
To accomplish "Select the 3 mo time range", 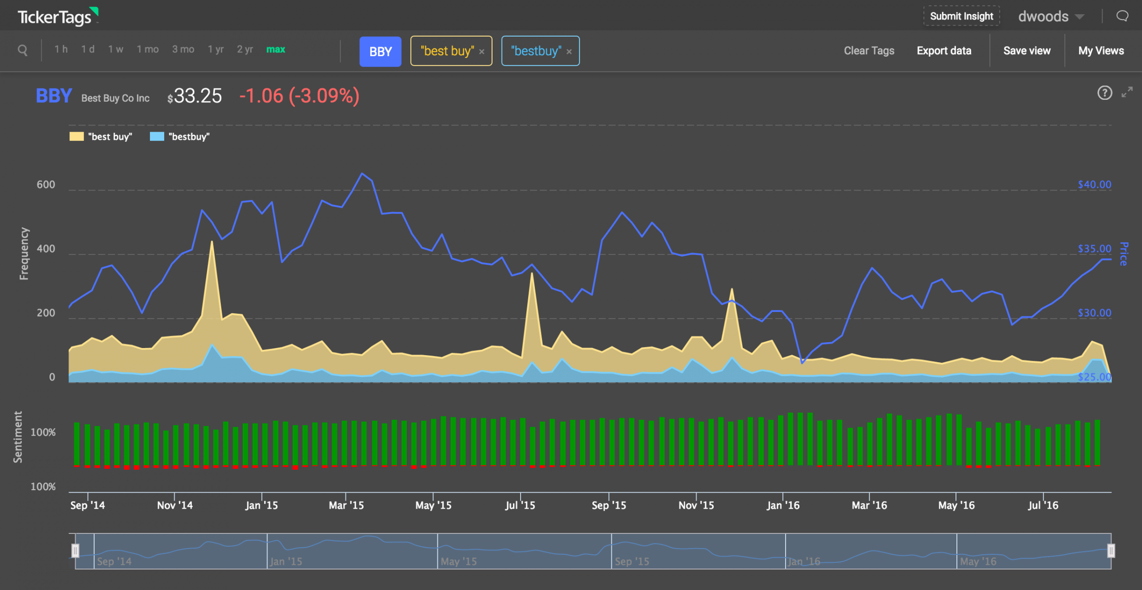I will (183, 49).
